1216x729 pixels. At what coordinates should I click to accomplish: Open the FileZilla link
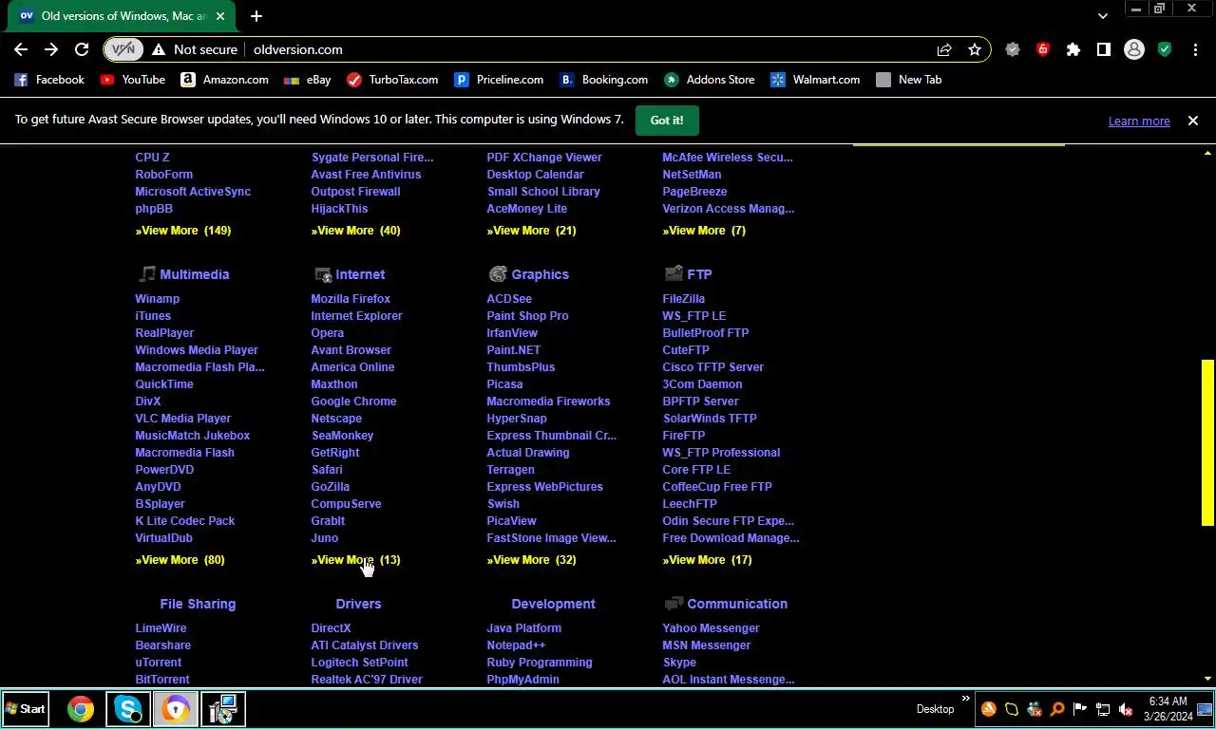click(683, 299)
